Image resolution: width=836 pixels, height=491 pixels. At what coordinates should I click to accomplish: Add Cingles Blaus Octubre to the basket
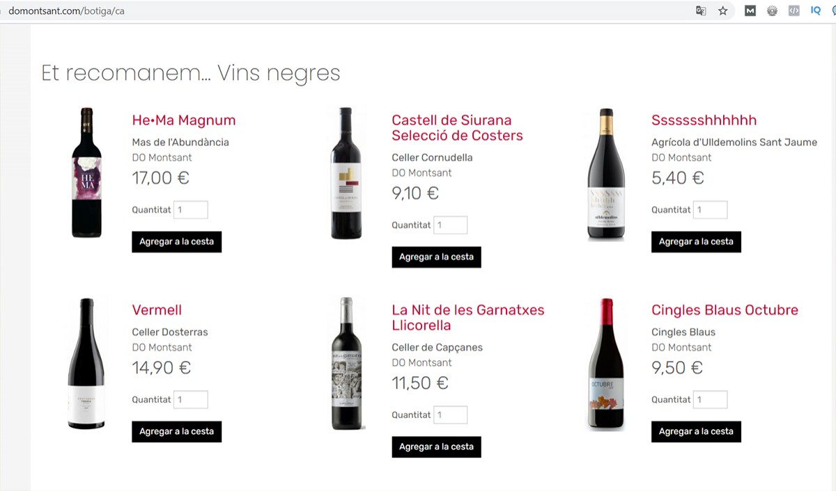click(x=696, y=432)
